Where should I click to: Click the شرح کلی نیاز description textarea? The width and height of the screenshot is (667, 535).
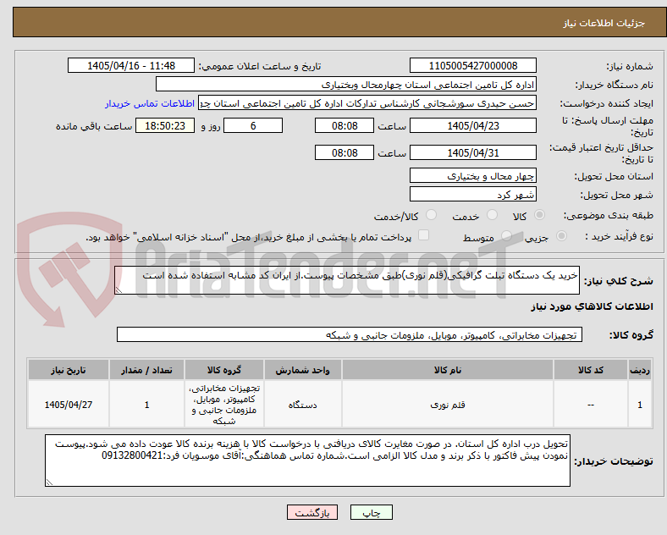point(347,280)
